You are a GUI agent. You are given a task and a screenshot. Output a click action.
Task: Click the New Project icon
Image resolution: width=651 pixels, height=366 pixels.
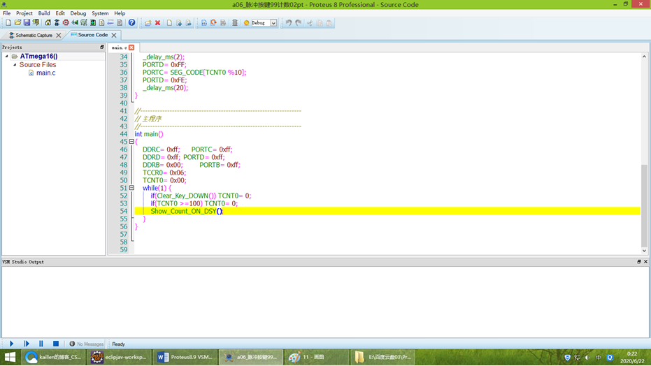click(x=8, y=23)
